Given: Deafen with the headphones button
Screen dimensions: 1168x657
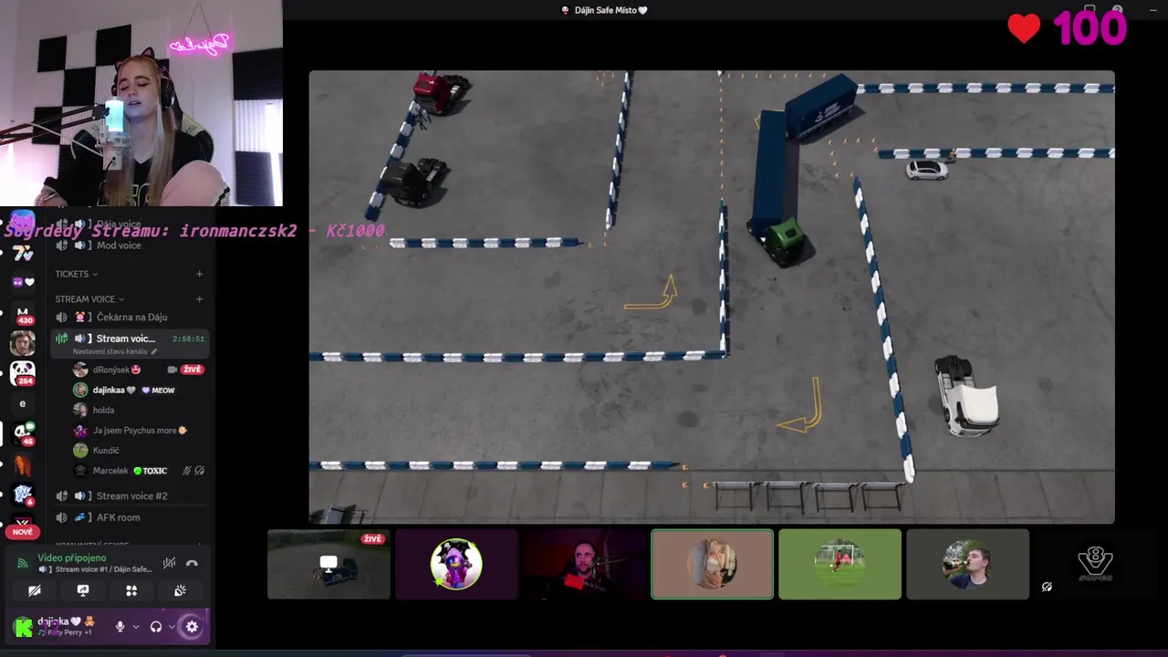Looking at the screenshot, I should pos(156,627).
